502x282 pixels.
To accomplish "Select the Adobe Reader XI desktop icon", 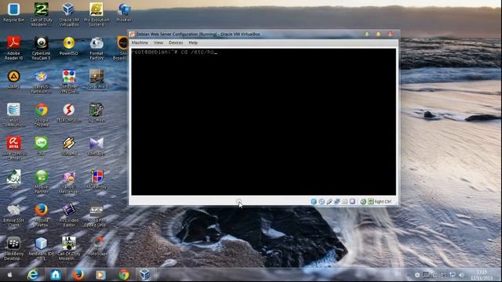I will [13, 49].
